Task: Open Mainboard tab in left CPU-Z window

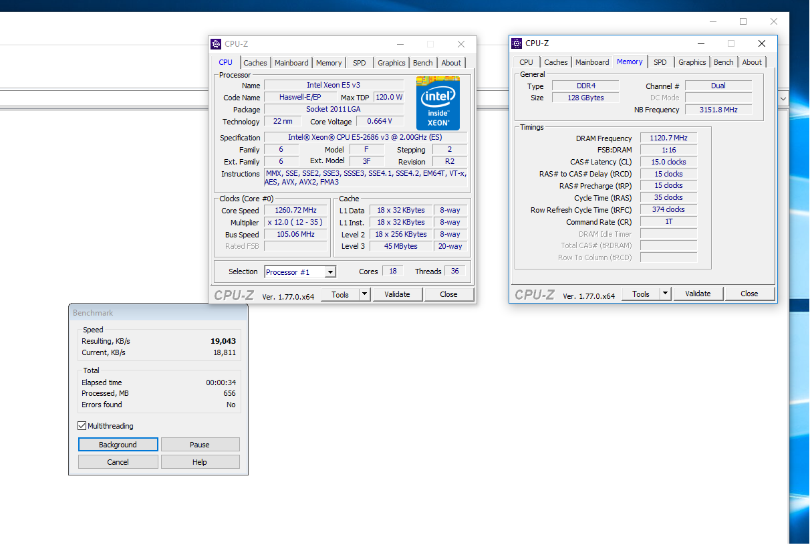Action: 291,63
